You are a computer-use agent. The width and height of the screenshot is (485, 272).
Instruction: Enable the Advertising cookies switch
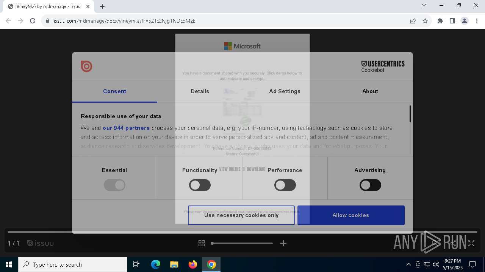tap(370, 185)
